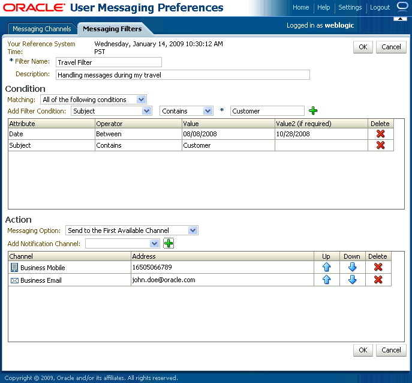
Task: Delete the Date condition row
Action: coord(380,134)
